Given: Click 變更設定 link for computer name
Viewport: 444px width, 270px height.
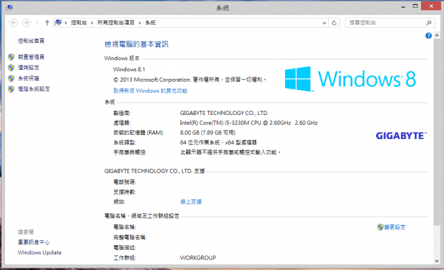Looking at the screenshot, I should (x=395, y=227).
